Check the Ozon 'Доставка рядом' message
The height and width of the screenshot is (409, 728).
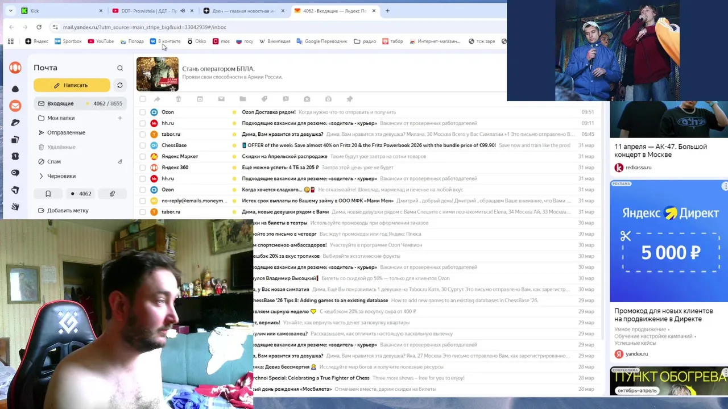click(142, 112)
